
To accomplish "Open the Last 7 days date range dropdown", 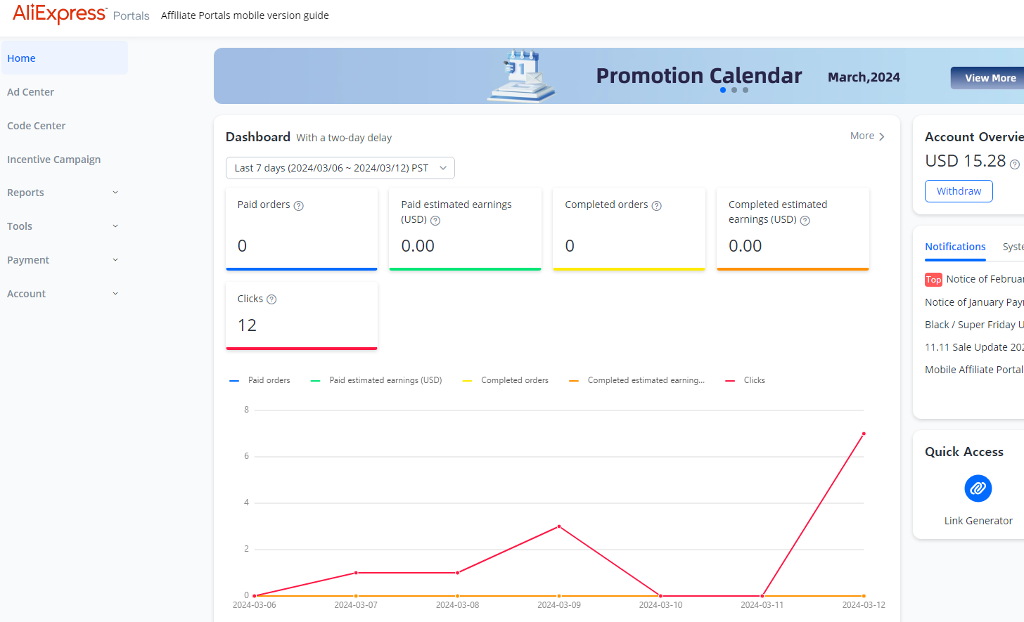I will [340, 168].
